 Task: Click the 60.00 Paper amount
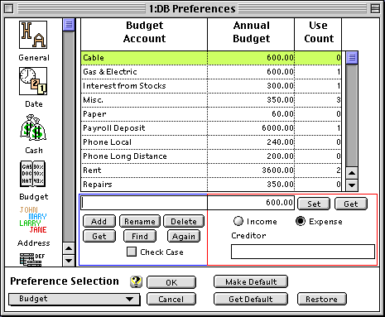click(282, 114)
